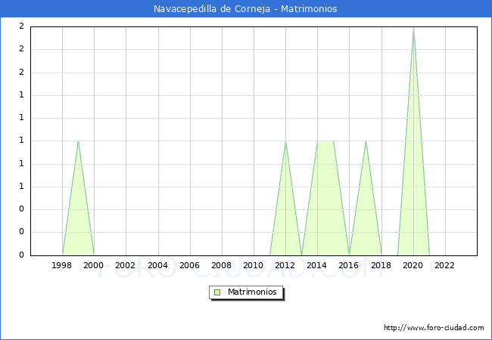Screen dimensions: 492x340
Task: Click the 2017 peak in the chart
Action: [366, 141]
